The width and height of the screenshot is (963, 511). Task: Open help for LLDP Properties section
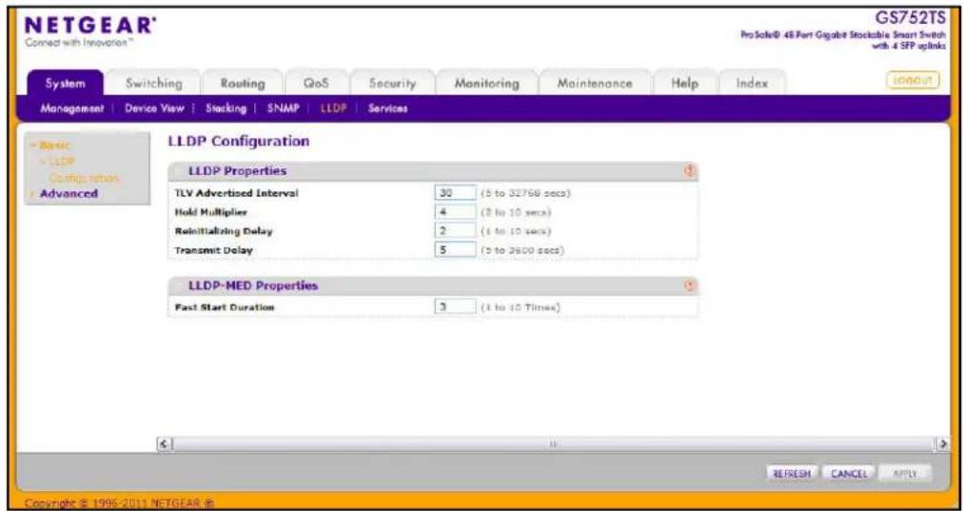pos(690,171)
